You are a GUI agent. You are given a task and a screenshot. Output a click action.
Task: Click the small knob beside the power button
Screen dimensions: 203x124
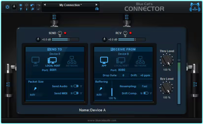click(x=14, y=7)
